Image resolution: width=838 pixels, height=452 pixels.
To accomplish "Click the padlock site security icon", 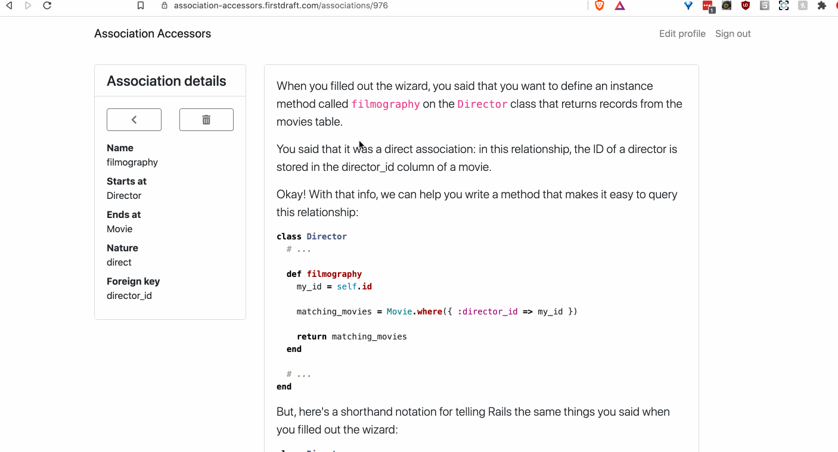I will [165, 5].
